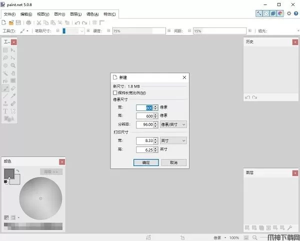
Task: Select the Zoom magnifier tool
Action: click(13, 65)
